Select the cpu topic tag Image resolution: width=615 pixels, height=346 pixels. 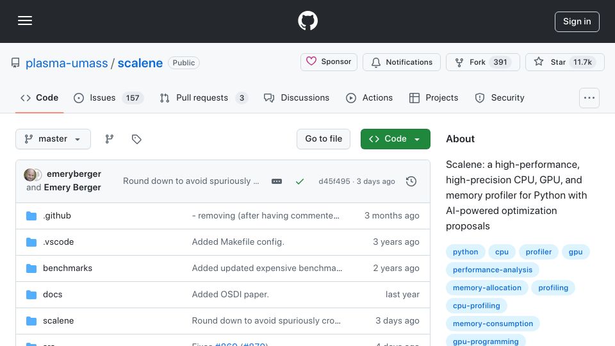(x=502, y=252)
